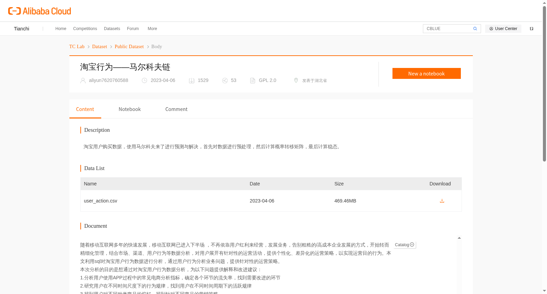Image resolution: width=547 pixels, height=294 pixels.
Task: Click the author name aliyun7620760588
Action: point(109,80)
